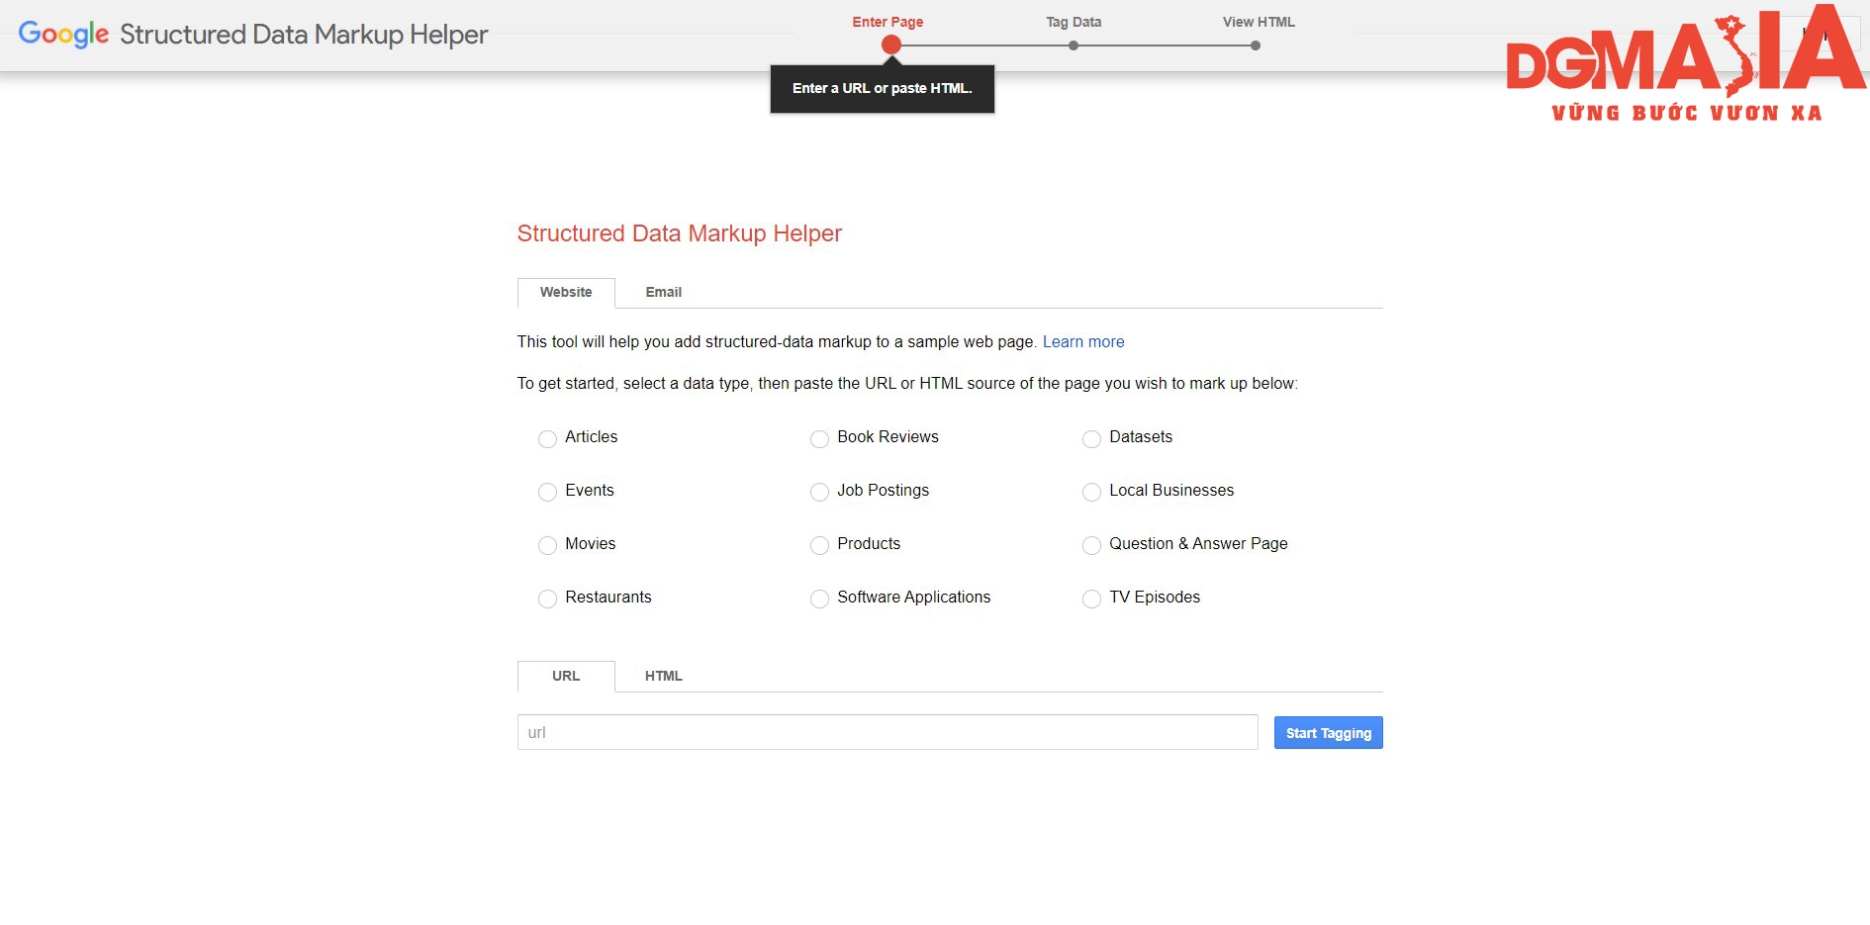Open the Learn more link
The width and height of the screenshot is (1870, 925).
pyautogui.click(x=1083, y=341)
